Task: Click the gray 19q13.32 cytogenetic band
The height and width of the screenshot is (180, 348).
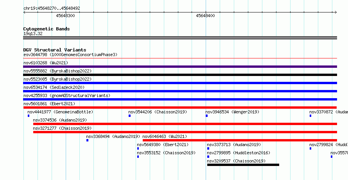Action: tap(180, 38)
